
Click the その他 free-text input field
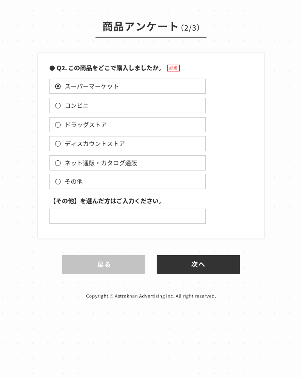[127, 216]
